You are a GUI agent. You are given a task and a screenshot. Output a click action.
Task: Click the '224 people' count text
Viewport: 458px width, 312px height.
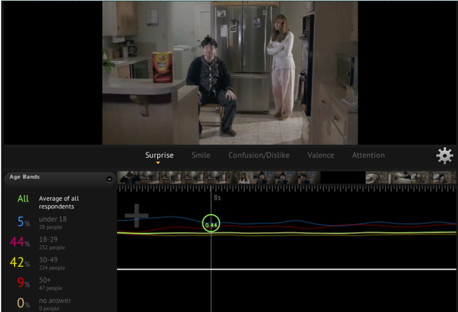[52, 268]
